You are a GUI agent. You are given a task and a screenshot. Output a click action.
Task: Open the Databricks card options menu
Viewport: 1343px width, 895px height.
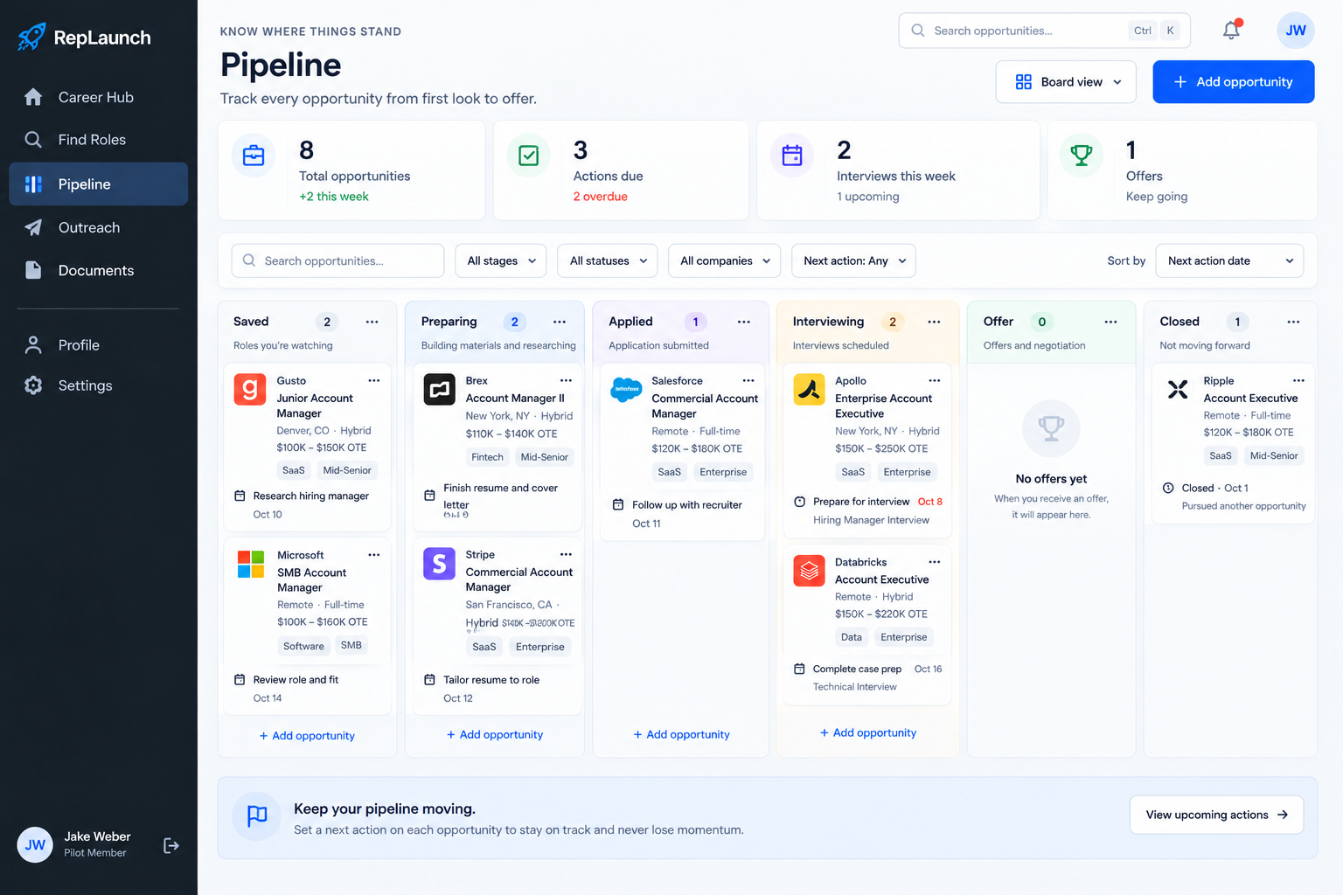(935, 562)
